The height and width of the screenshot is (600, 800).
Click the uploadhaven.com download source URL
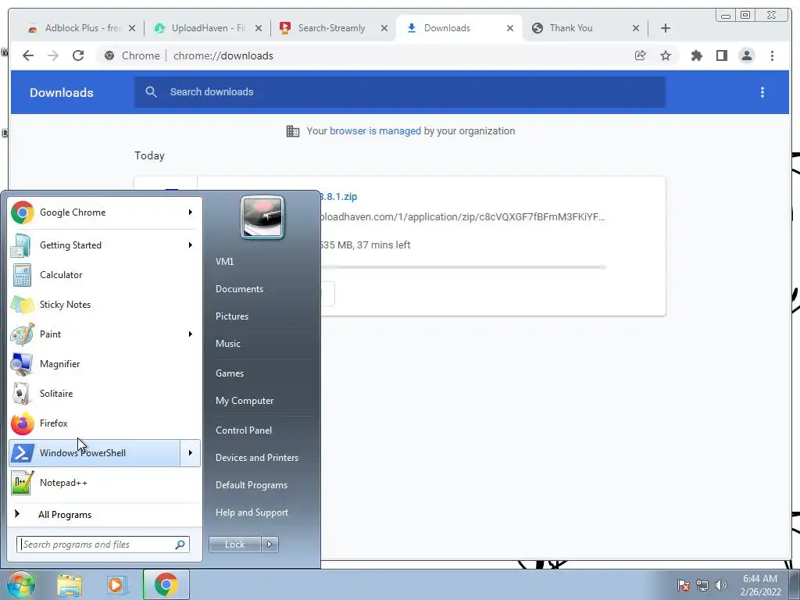pos(462,217)
